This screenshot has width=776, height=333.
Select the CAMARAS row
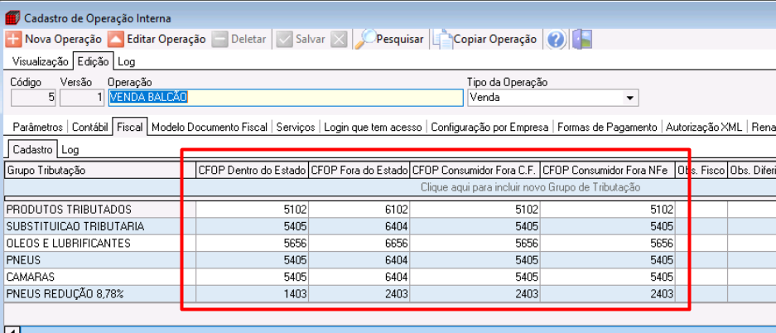390,277
